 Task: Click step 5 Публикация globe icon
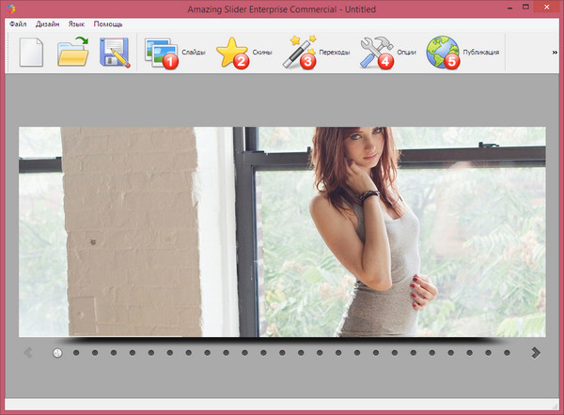(x=443, y=53)
